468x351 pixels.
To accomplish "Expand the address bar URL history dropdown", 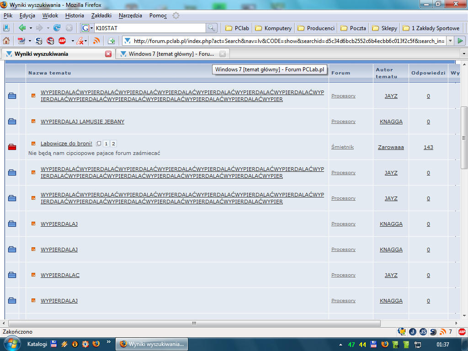I will (450, 41).
